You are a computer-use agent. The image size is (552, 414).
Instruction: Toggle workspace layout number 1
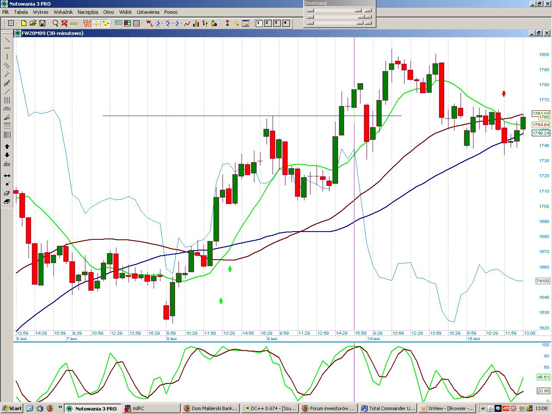click(x=259, y=23)
